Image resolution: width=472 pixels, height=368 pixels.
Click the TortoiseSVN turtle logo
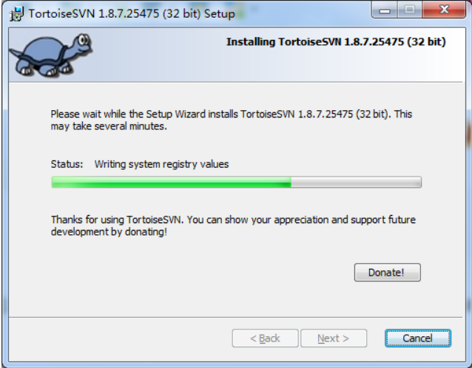click(51, 55)
